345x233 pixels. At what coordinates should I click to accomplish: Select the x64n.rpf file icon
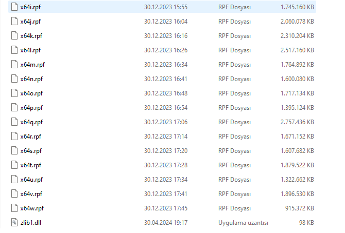pos(14,79)
